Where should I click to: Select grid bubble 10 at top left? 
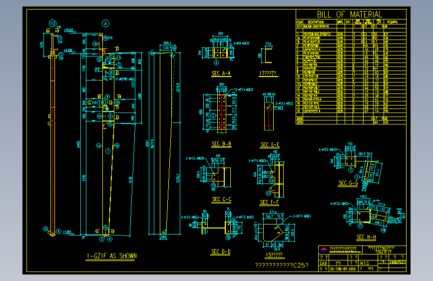52,23
